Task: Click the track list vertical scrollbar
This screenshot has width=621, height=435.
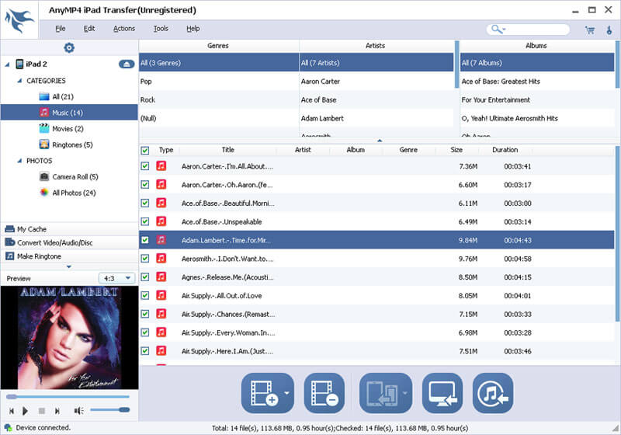Action: (617, 234)
